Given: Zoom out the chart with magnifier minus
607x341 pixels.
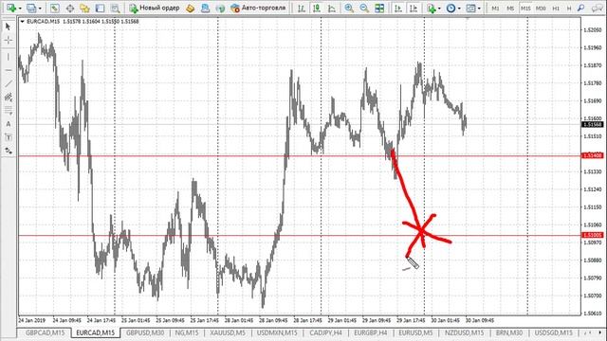Looking at the screenshot, I should tap(364, 8).
